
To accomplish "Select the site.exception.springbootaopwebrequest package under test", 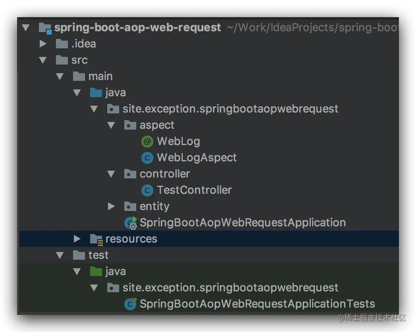I will click(230, 288).
